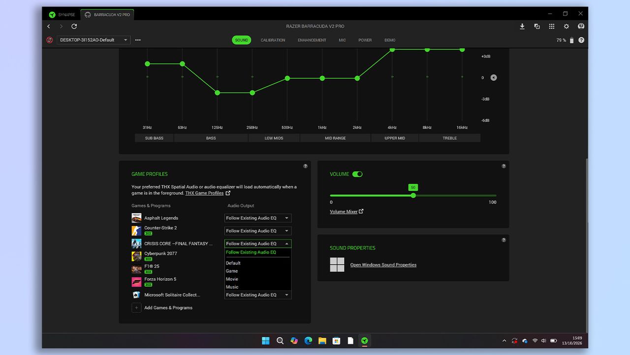This screenshot has height=355, width=630.
Task: Choose Movie from the open dropdown list
Action: [x=232, y=279]
